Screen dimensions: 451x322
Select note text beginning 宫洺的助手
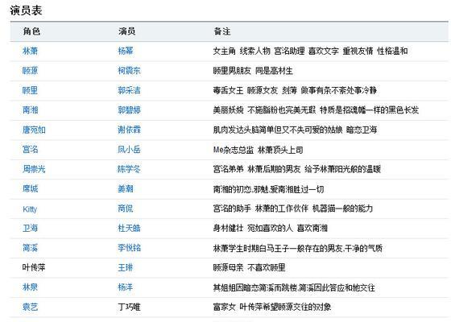(293, 208)
